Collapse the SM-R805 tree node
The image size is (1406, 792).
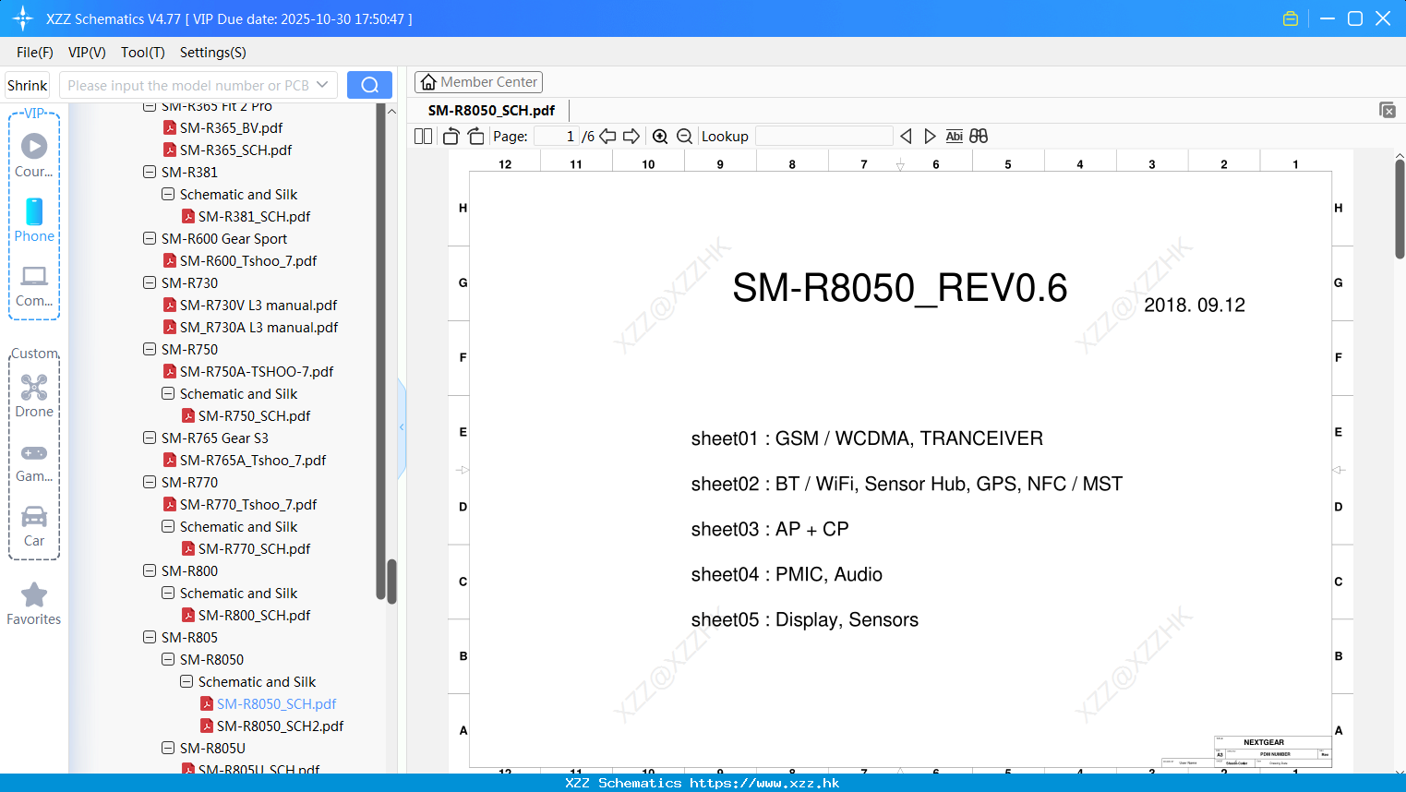tap(150, 637)
